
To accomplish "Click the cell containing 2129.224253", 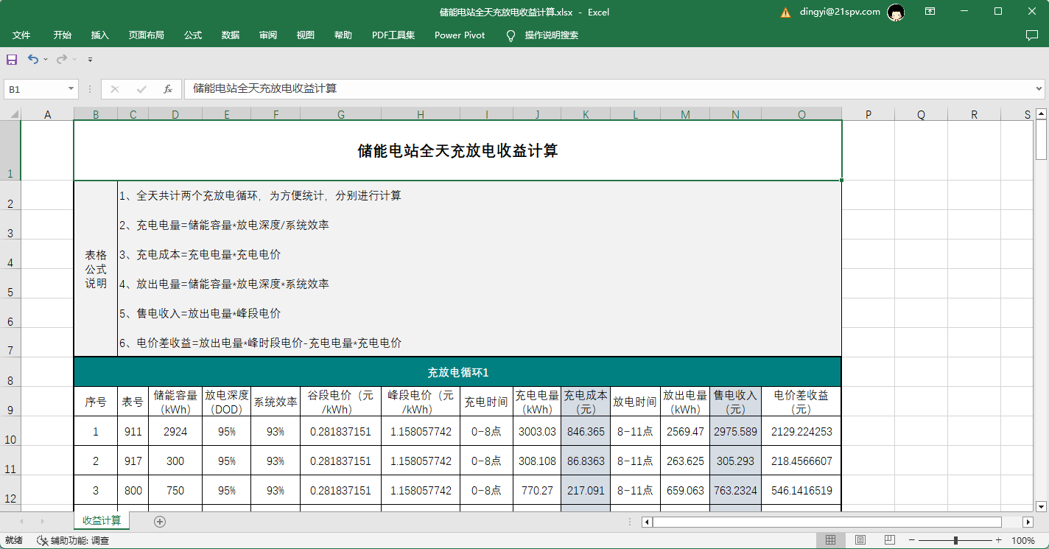I will [801, 431].
